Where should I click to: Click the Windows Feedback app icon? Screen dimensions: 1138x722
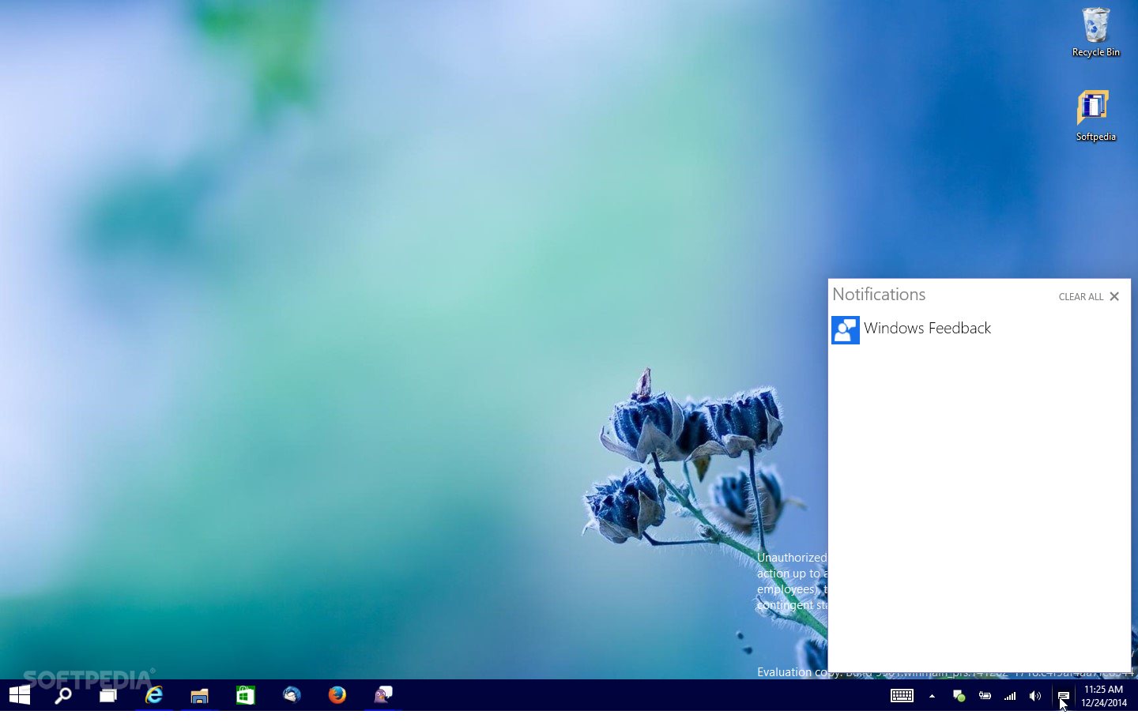pos(846,330)
